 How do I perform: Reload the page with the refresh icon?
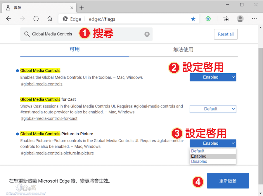[x=36, y=19]
